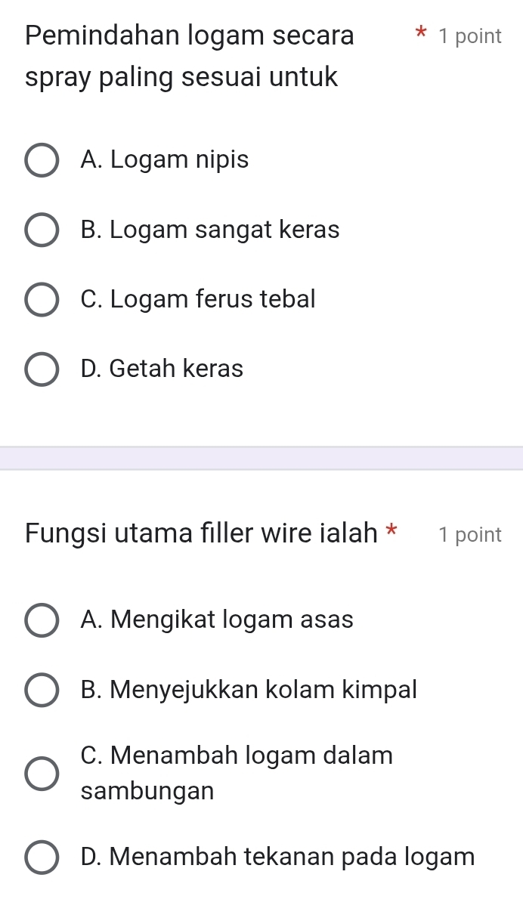Click the 'D. Getah keras' answer text
This screenshot has height=924, width=523.
tap(162, 369)
